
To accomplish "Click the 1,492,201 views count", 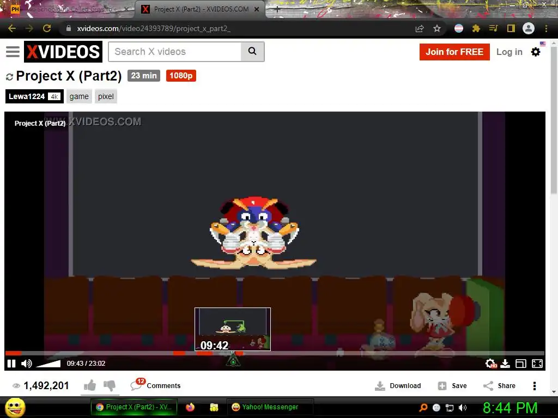I will click(x=46, y=386).
